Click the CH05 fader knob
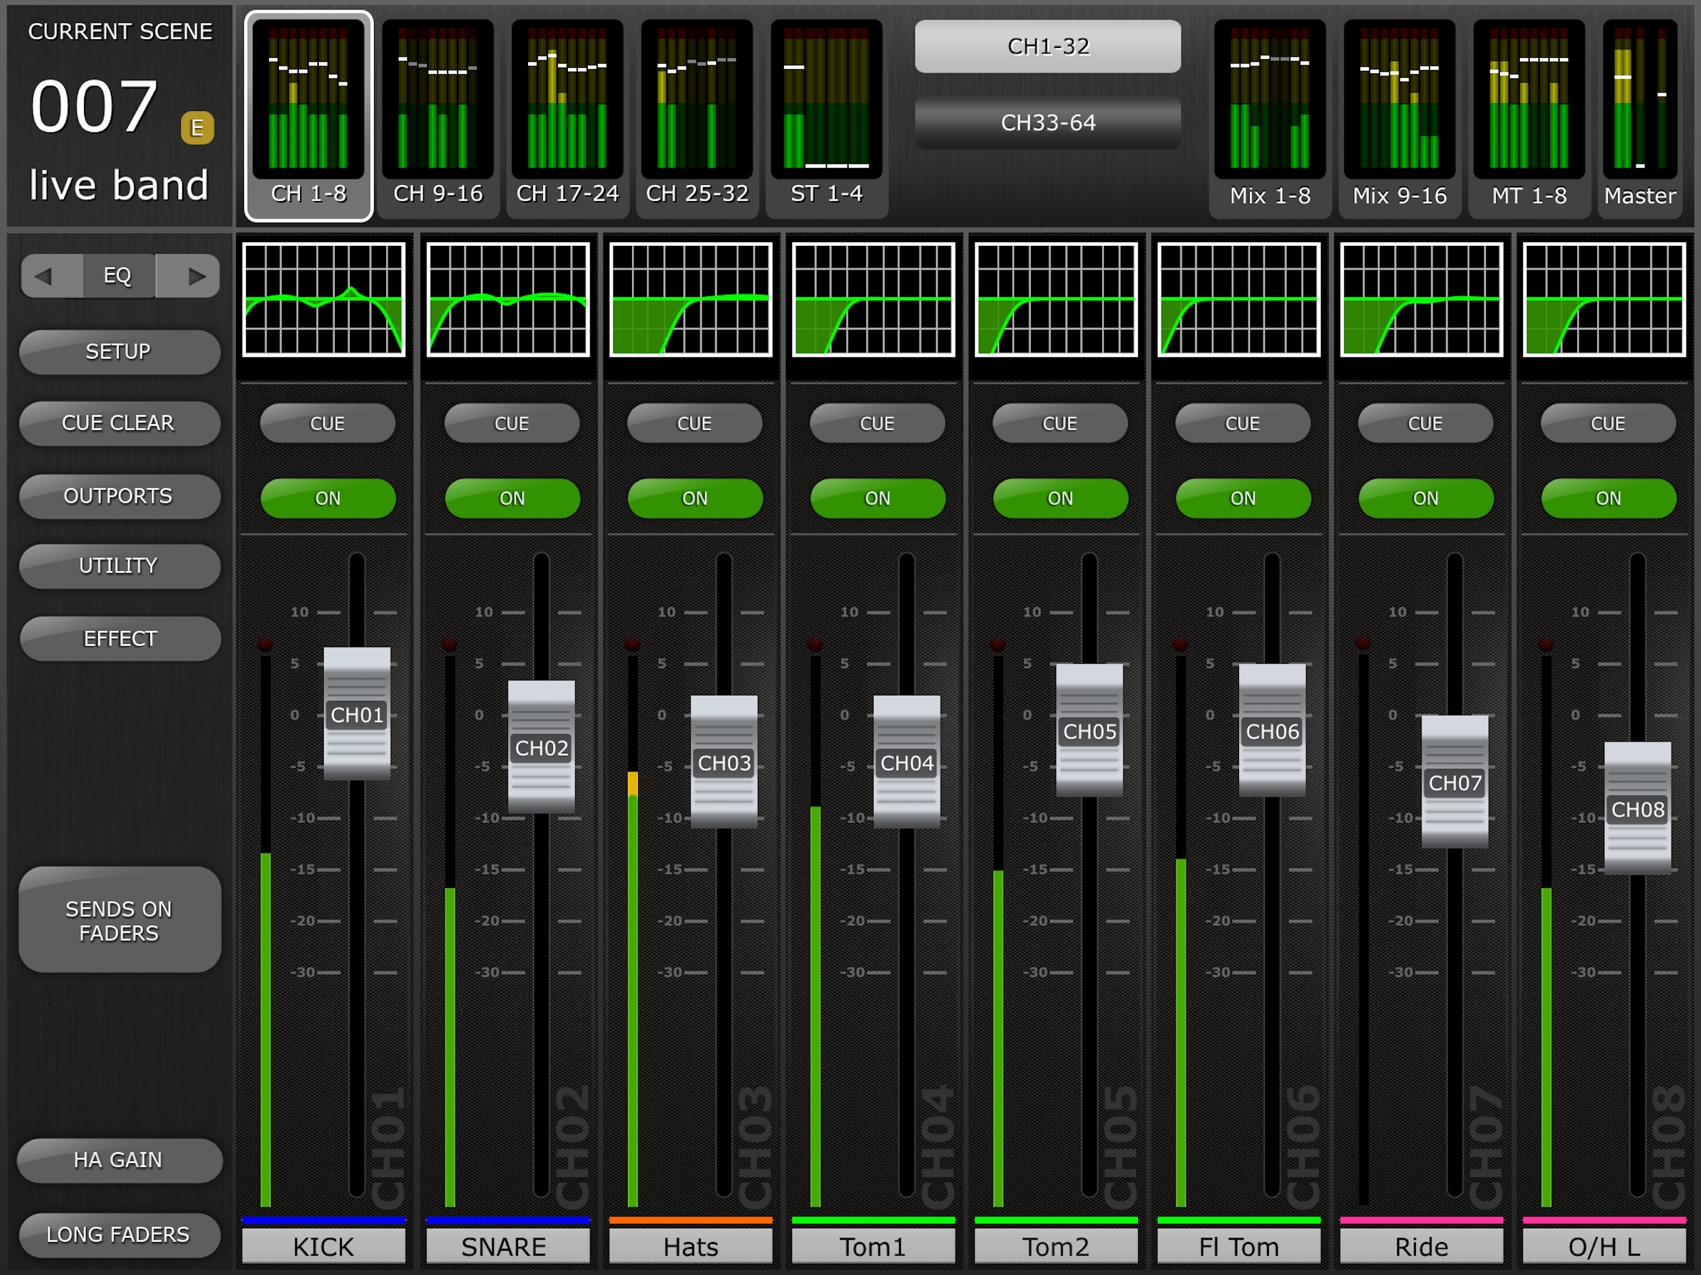The width and height of the screenshot is (1701, 1275). click(1089, 730)
